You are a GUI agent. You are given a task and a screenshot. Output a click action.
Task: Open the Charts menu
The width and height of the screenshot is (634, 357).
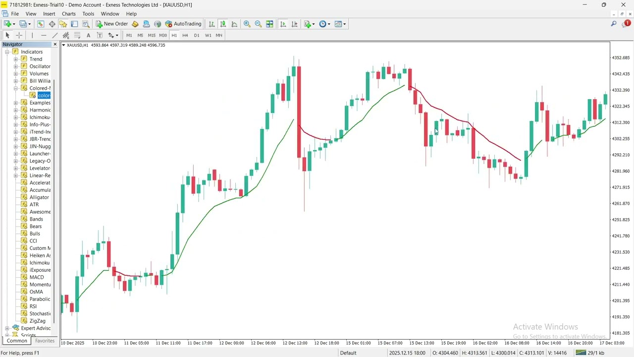[x=69, y=14]
